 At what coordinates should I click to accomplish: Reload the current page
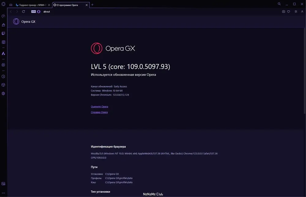pos(24,12)
